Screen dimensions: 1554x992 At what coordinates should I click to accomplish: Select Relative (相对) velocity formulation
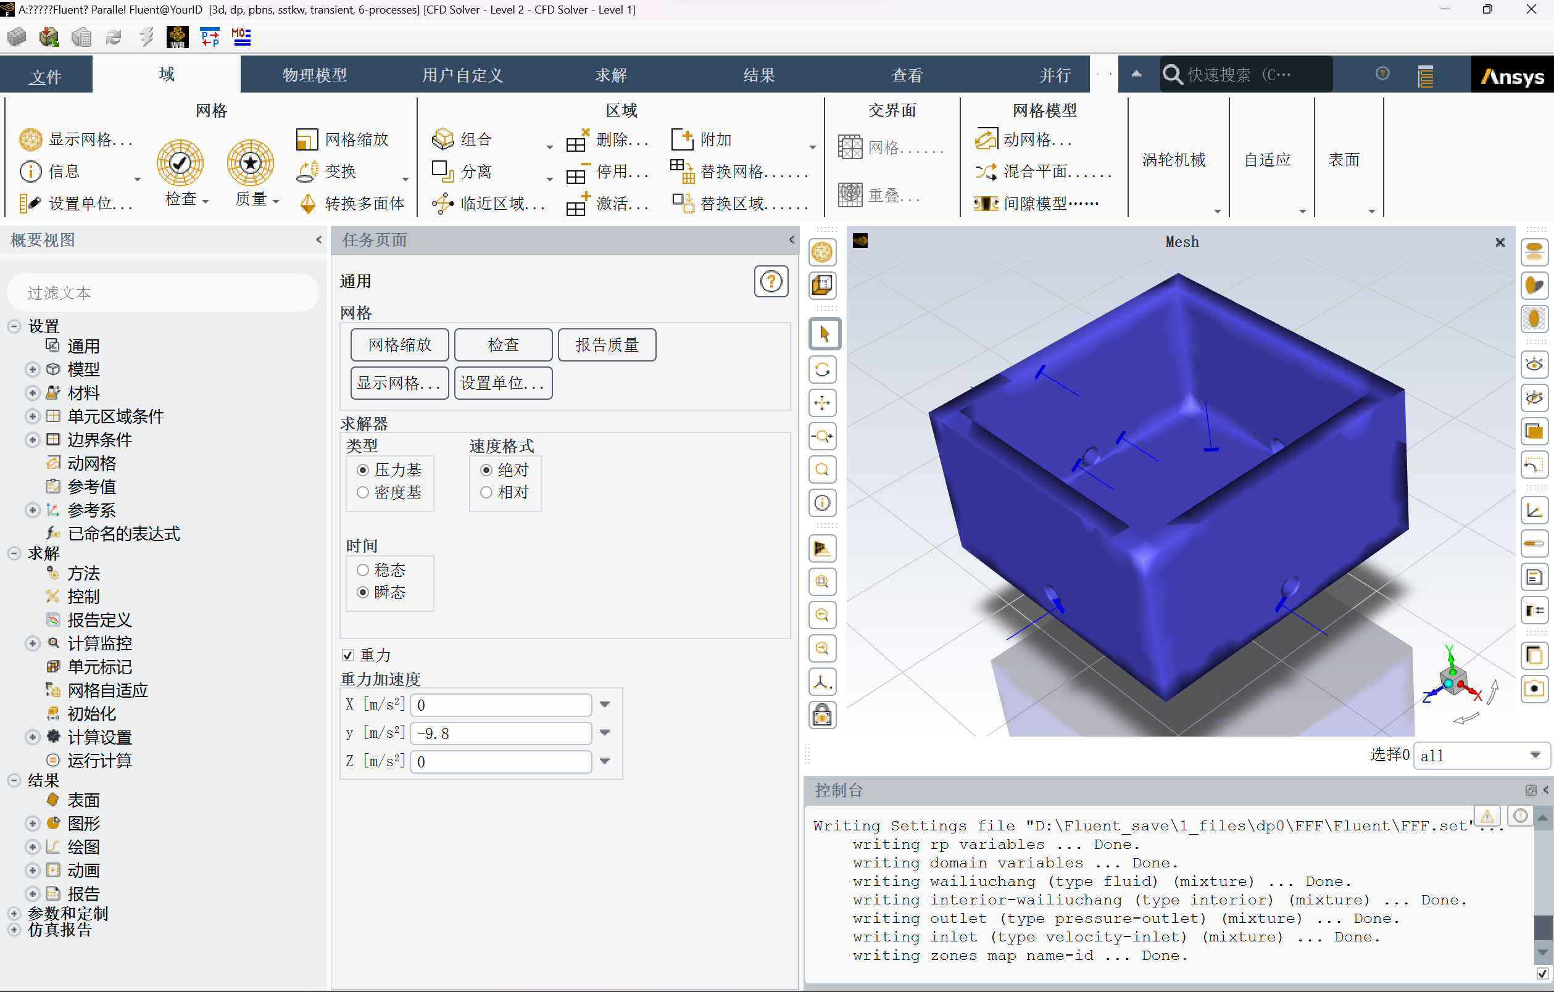coord(486,493)
